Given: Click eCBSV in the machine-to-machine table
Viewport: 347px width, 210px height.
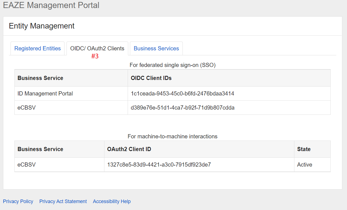Looking at the screenshot, I should click(27, 165).
